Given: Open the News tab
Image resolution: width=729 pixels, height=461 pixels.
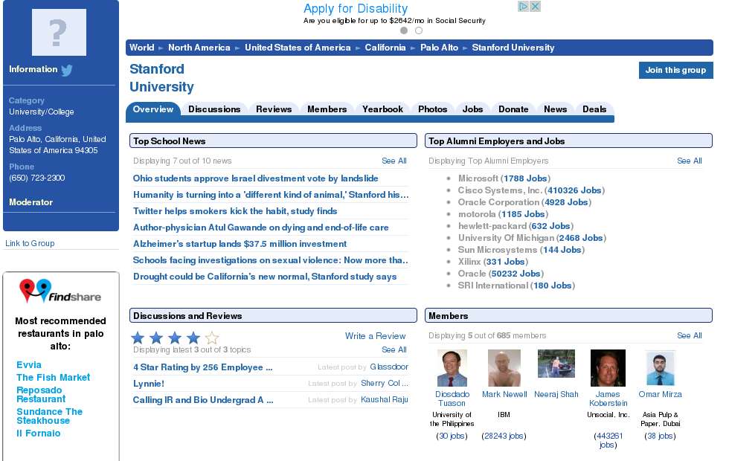Looking at the screenshot, I should [x=555, y=109].
